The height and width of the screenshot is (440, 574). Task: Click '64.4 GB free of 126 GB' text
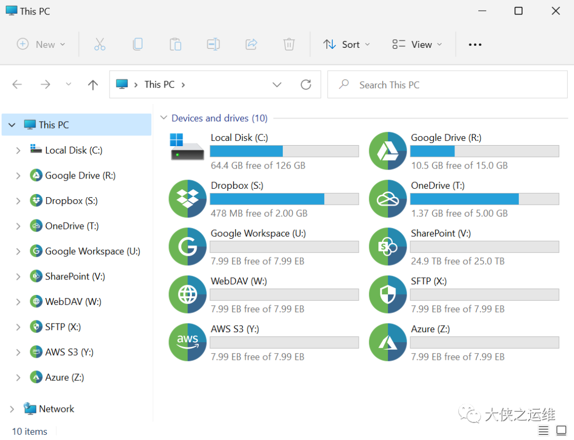(x=258, y=165)
